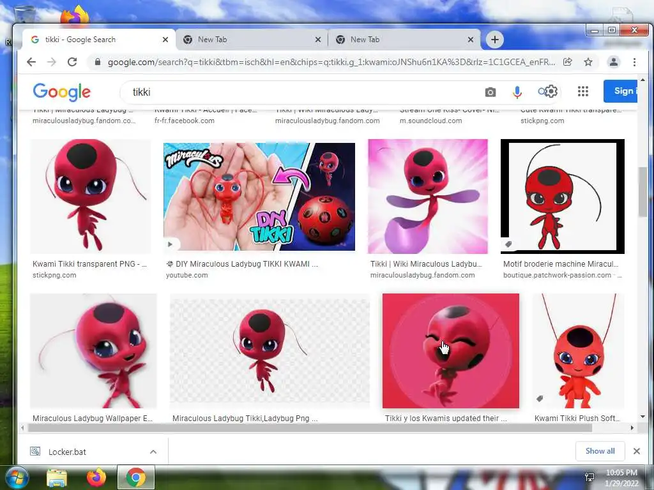
Task: Click the taskbar clock showing 10:05 PM
Action: pos(621,477)
